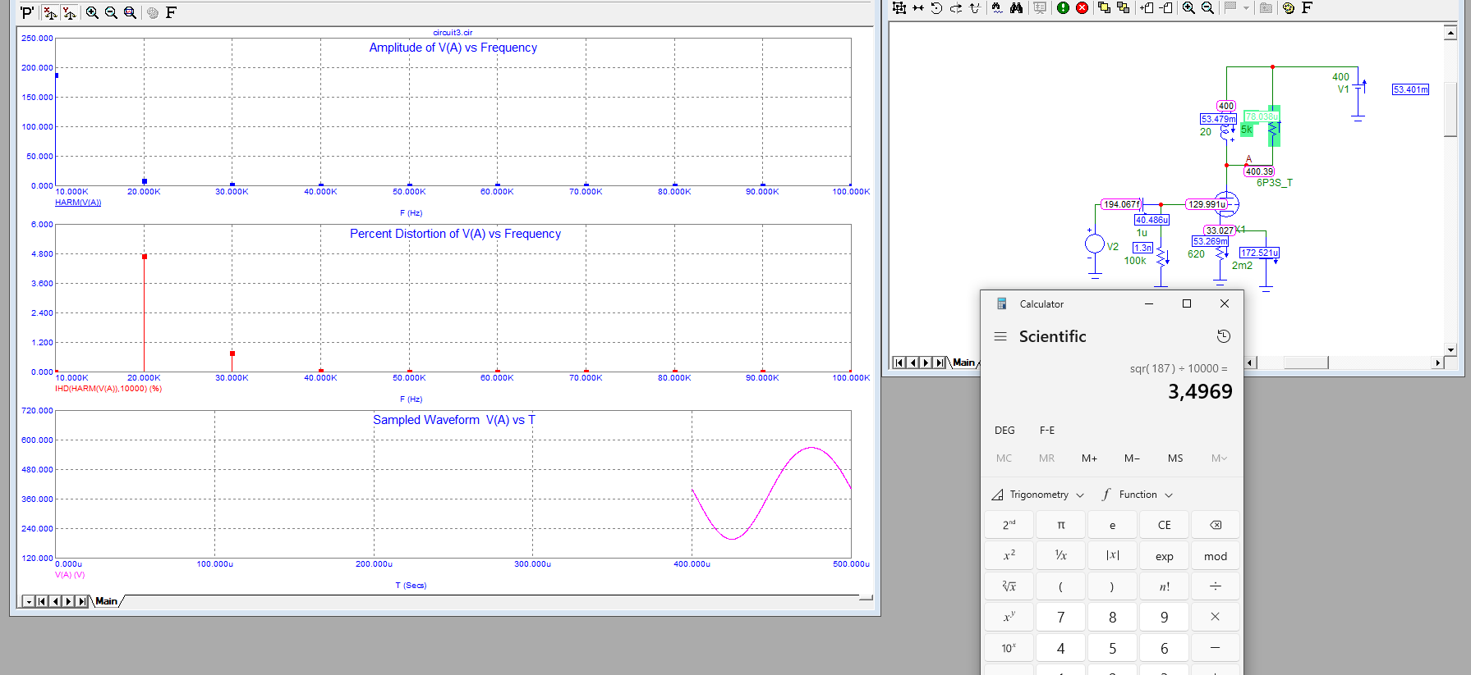This screenshot has width=1471, height=675.
Task: Toggle auto-scale Y axis in plot toolbar
Action: tap(69, 12)
